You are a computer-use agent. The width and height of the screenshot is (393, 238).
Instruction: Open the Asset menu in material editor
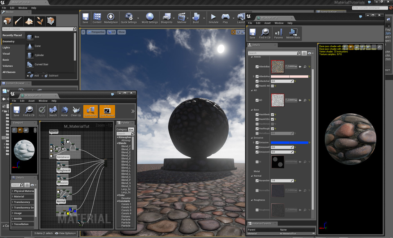coord(31,101)
